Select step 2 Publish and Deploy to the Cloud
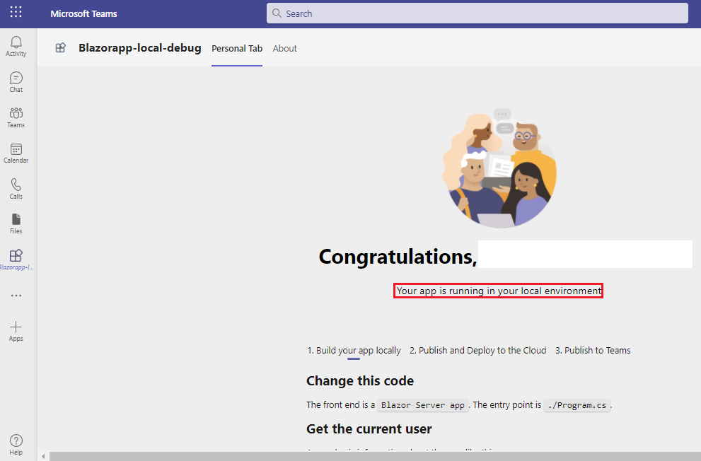701x461 pixels. tap(478, 351)
